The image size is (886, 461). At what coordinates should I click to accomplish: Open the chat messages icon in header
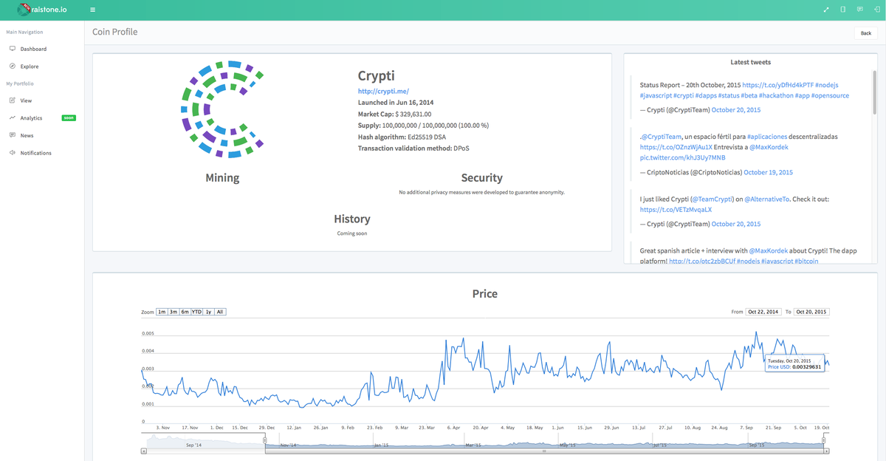click(x=859, y=10)
